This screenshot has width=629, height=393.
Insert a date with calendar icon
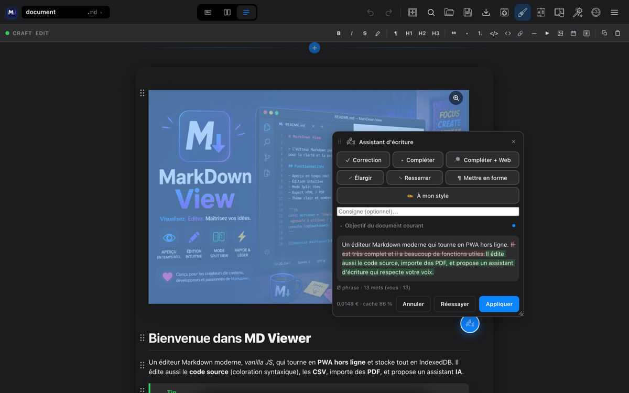click(573, 33)
